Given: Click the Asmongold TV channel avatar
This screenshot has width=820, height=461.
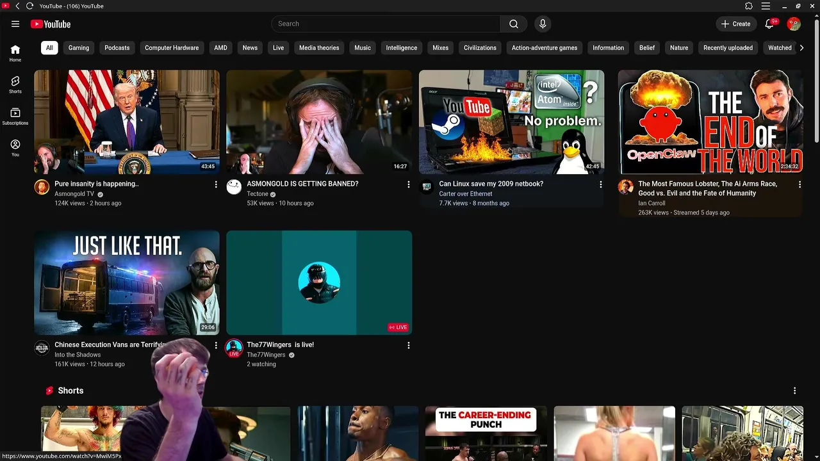Looking at the screenshot, I should click(x=42, y=187).
